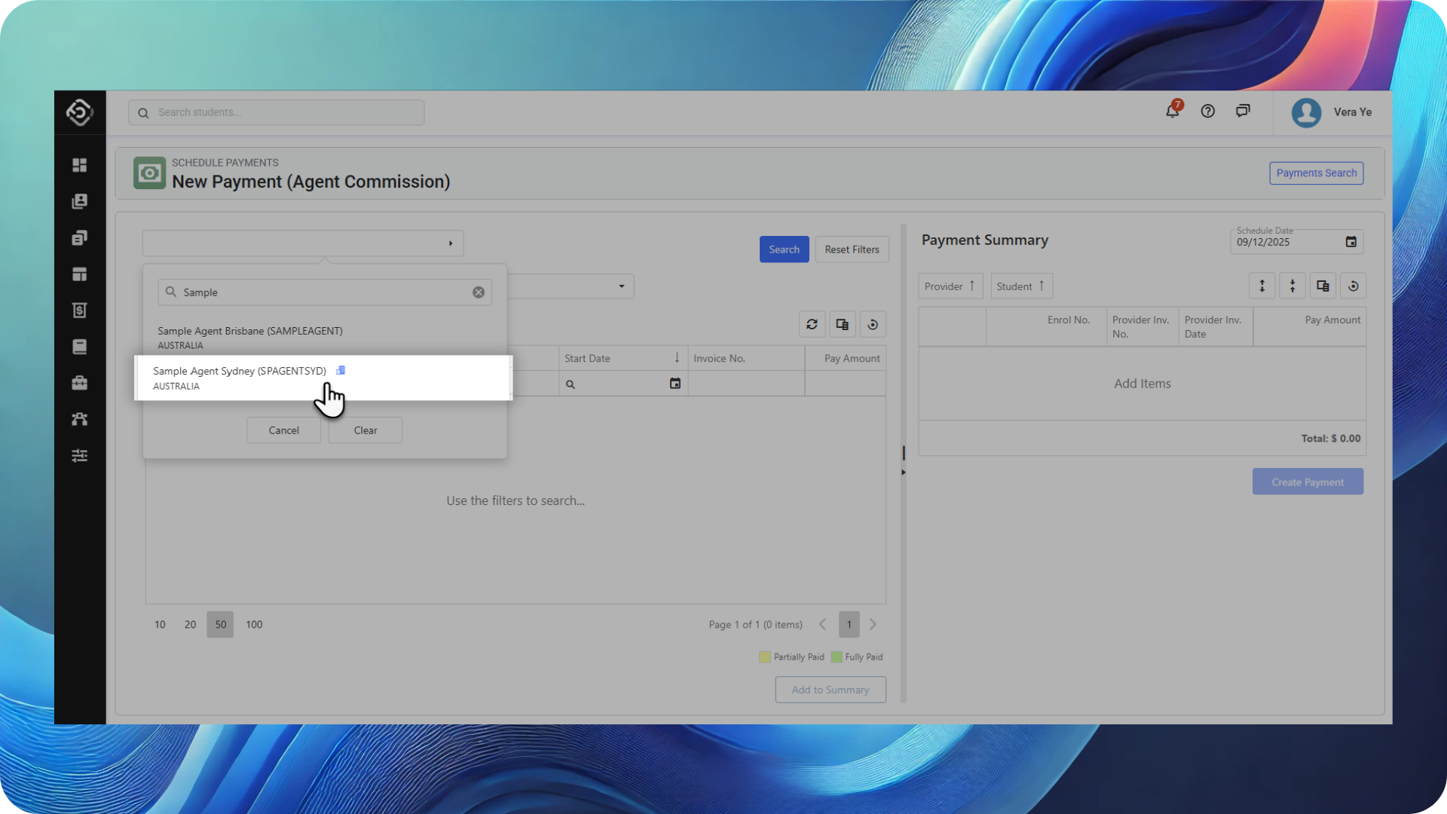Click the Search students input field
The image size is (1447, 814).
[286, 112]
